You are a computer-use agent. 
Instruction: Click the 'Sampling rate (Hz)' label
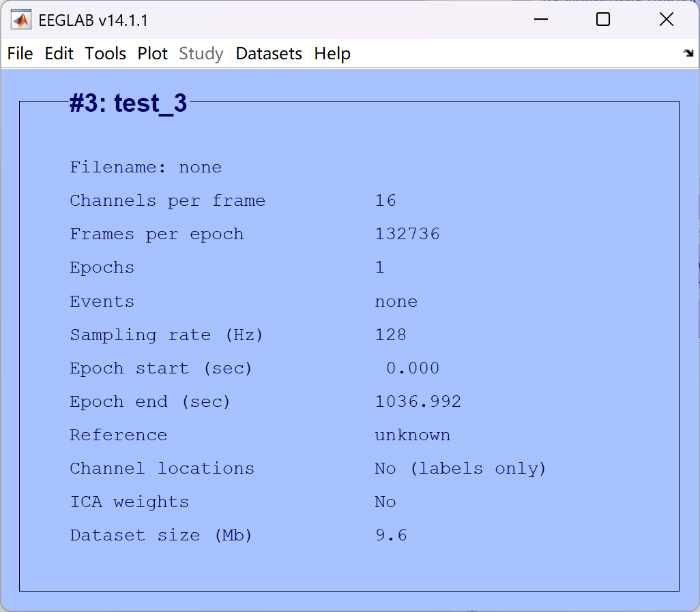coord(166,335)
